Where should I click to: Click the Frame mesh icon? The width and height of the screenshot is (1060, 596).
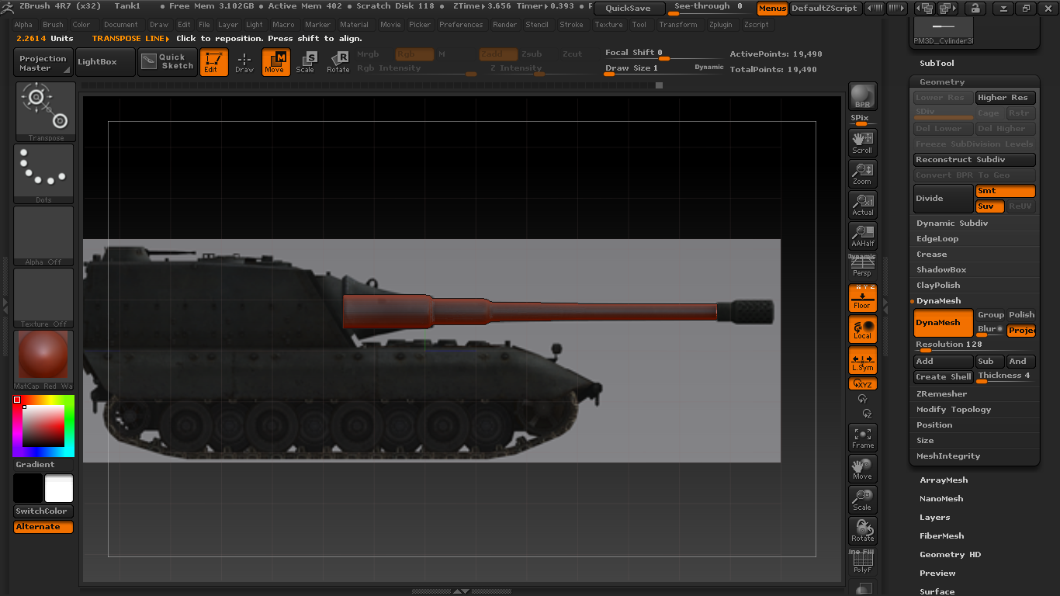pyautogui.click(x=862, y=438)
